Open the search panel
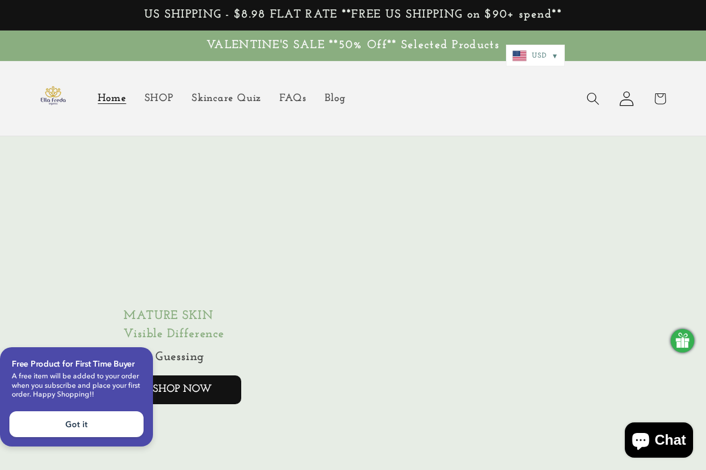 point(592,98)
